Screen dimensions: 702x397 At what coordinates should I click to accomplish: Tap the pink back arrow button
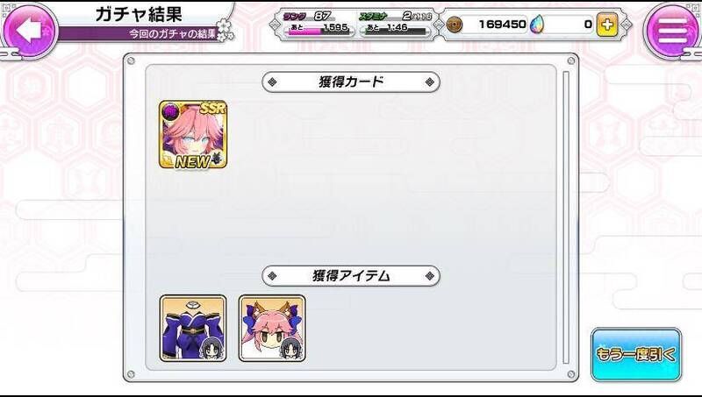30,30
